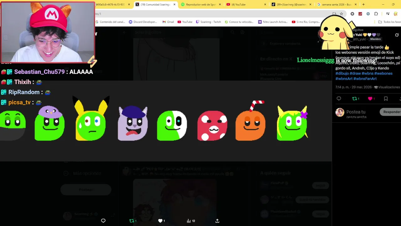401x226 pixels.
Task: Click the address bar URL field
Action: (213, 14)
